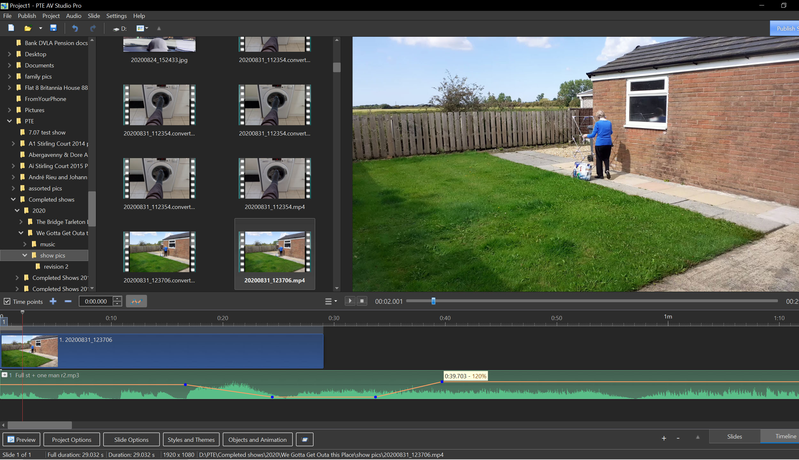Image resolution: width=799 pixels, height=460 pixels.
Task: Remove time point with minus icon
Action: (68, 301)
